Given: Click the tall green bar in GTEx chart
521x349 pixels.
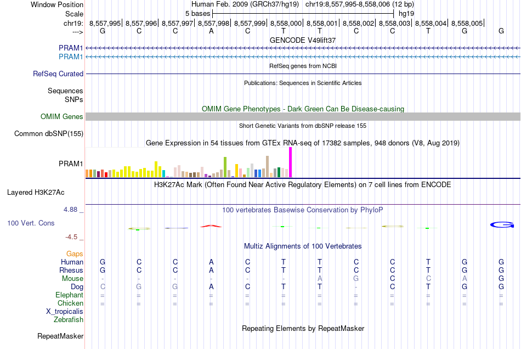Looking at the screenshot, I should (225, 167).
